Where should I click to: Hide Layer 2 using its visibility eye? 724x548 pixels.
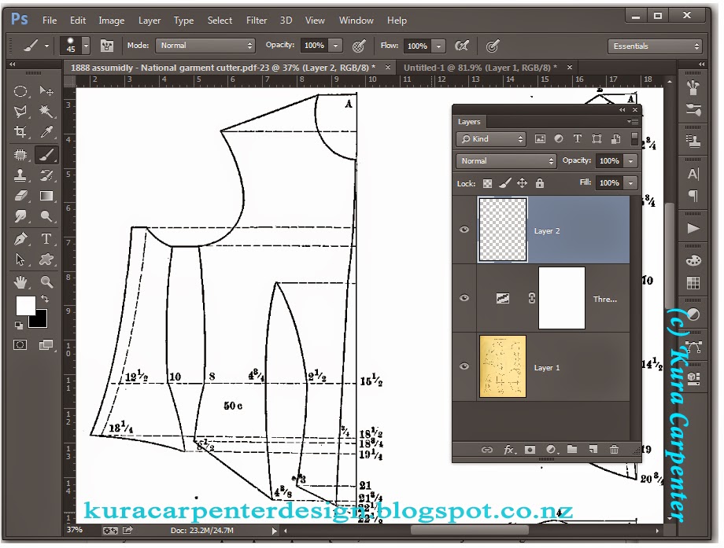coord(464,230)
